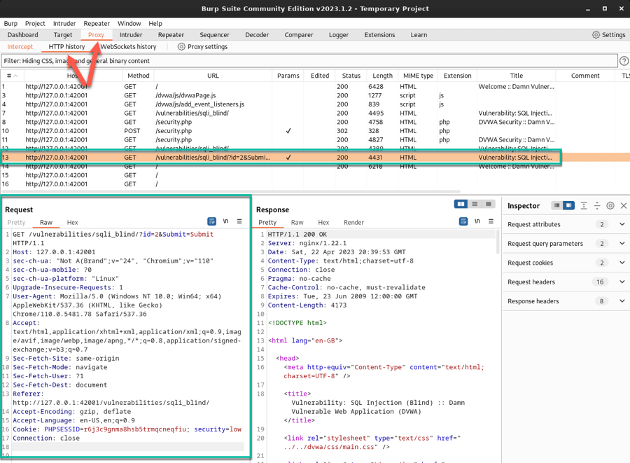630x463 pixels.
Task: Select history row 16 request
Action: coord(315,184)
